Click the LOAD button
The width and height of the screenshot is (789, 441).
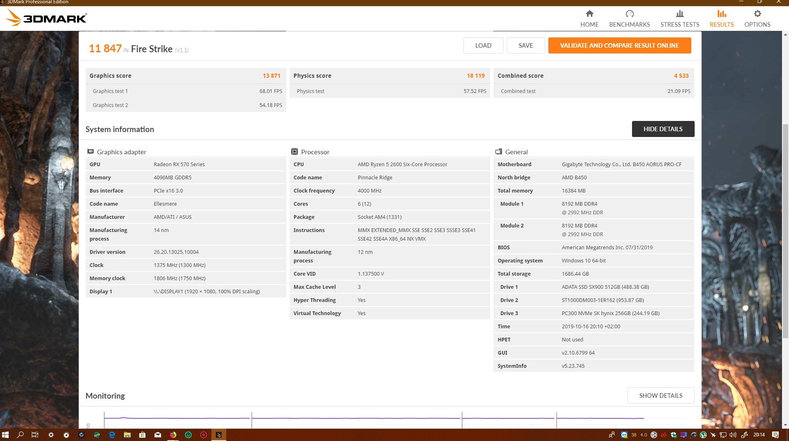click(x=483, y=46)
